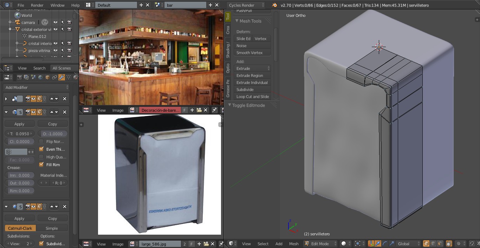Open the Mesh menu in 3D viewport
Screen dimensions: 480x248
[x=293, y=243]
